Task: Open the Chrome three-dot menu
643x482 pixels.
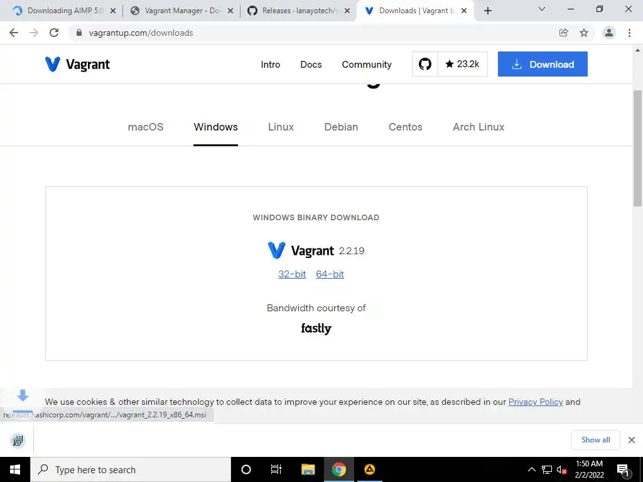Action: tap(629, 33)
